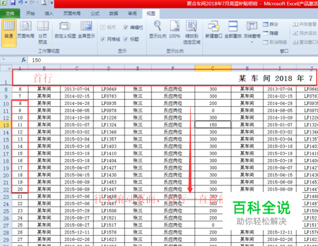Select cell D12 containing LF1226
Viewport: 318px width, 246px height.
(x=109, y=118)
